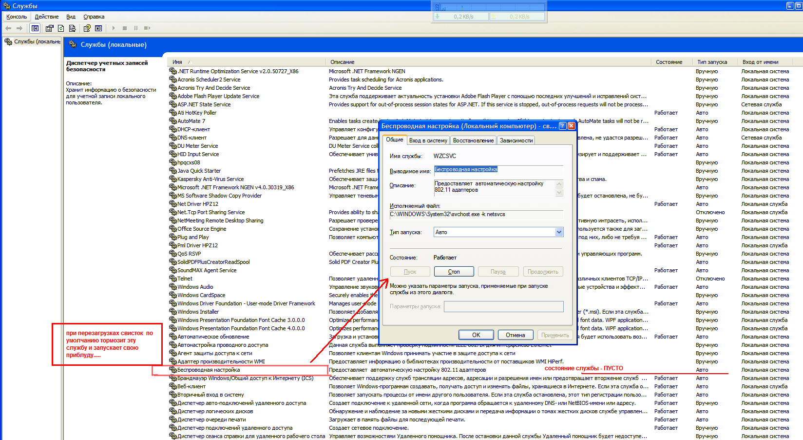803x440 pixels.
Task: Click the Стоп button in the dialog
Action: pyautogui.click(x=454, y=272)
